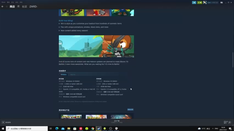Screen dimensions: 234x131
Task: Switch ENG input language indicator
Action: (x=216, y=128)
